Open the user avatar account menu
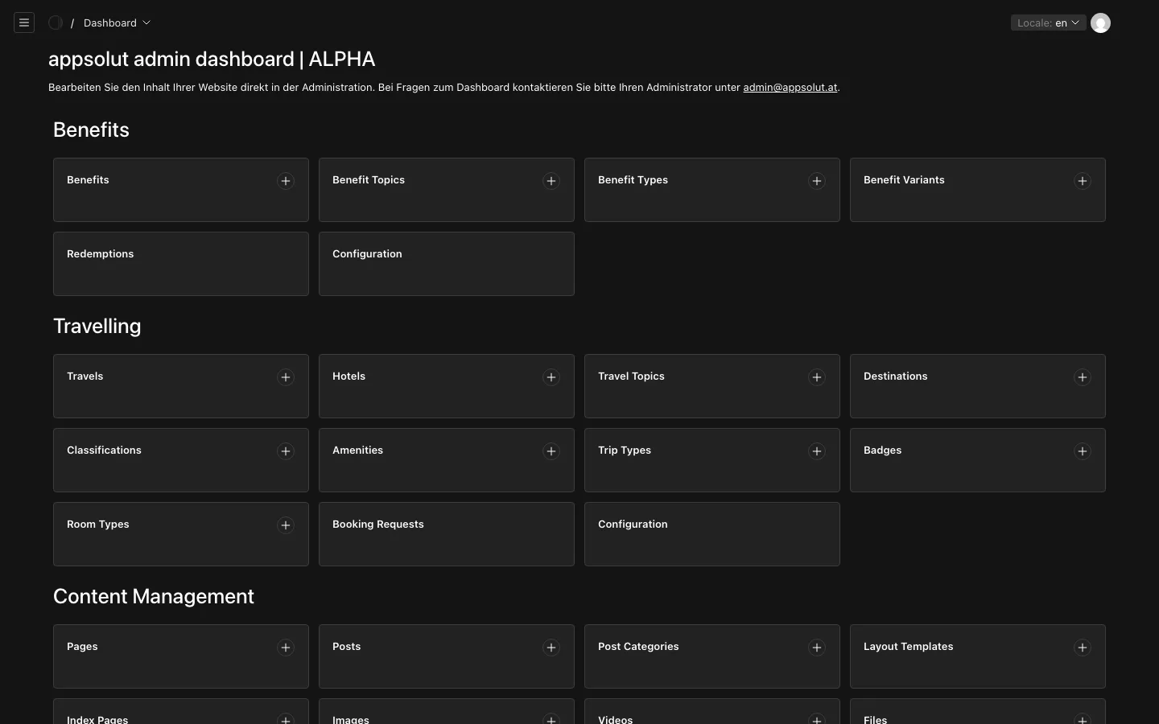This screenshot has width=1159, height=724. [1100, 23]
